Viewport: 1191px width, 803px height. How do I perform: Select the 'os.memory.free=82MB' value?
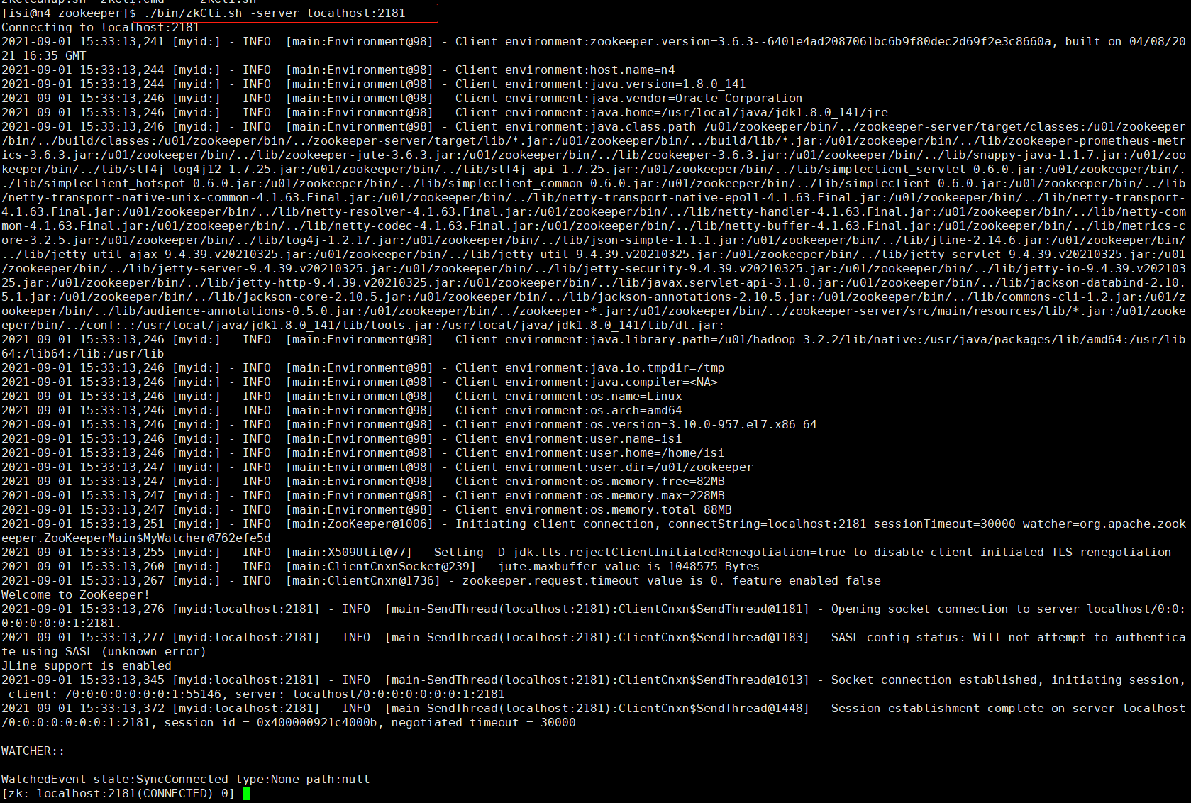tap(658, 481)
